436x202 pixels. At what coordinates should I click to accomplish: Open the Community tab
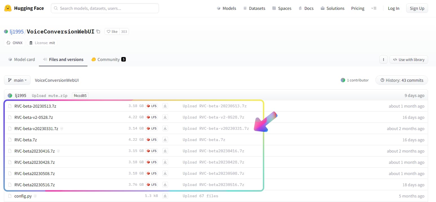pyautogui.click(x=108, y=60)
